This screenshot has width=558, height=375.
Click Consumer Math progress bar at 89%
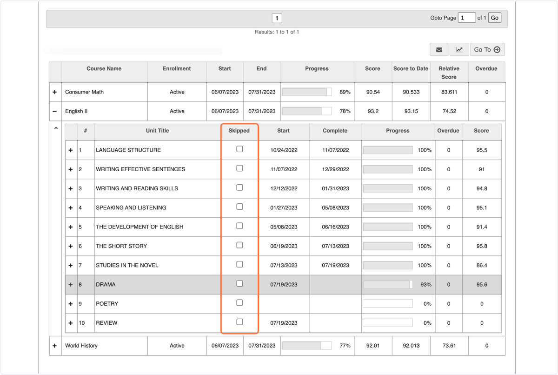click(x=307, y=92)
